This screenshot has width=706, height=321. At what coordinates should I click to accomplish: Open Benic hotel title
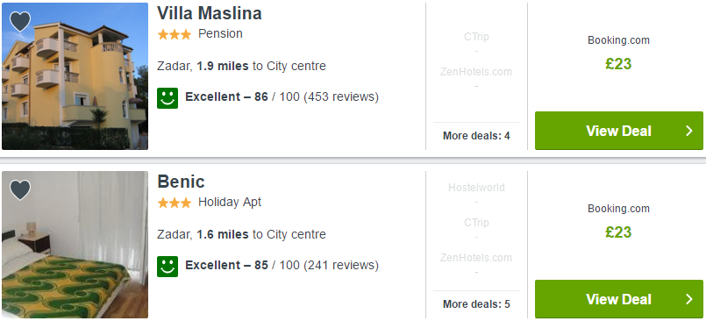coord(181,182)
